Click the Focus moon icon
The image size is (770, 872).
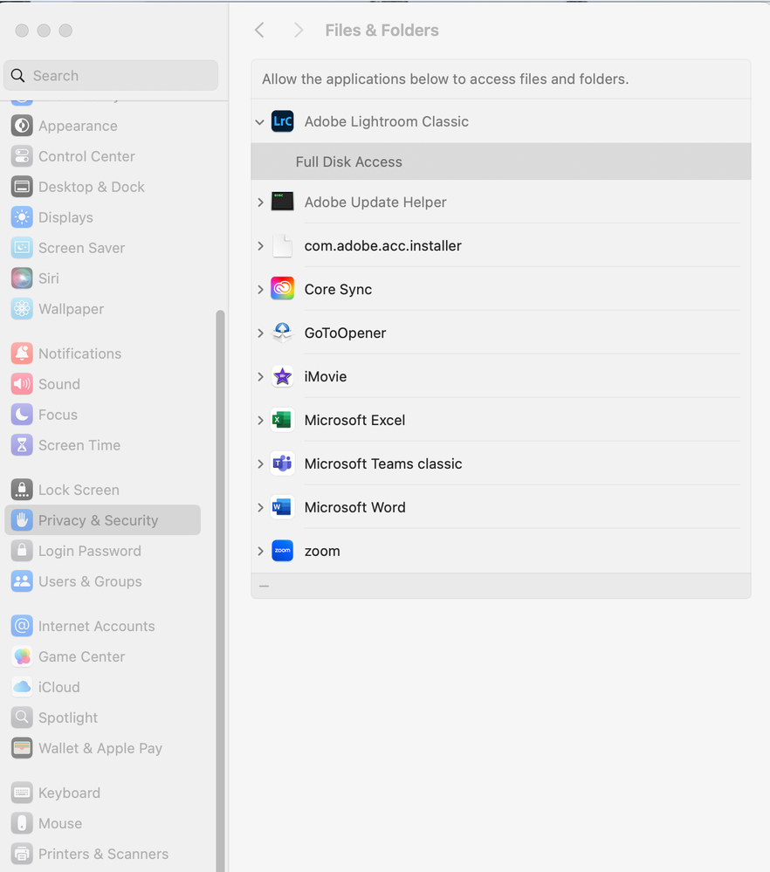[22, 415]
